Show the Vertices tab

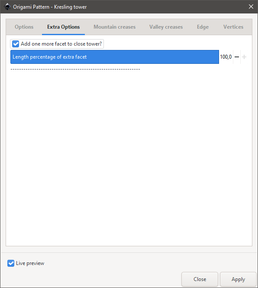233,27
